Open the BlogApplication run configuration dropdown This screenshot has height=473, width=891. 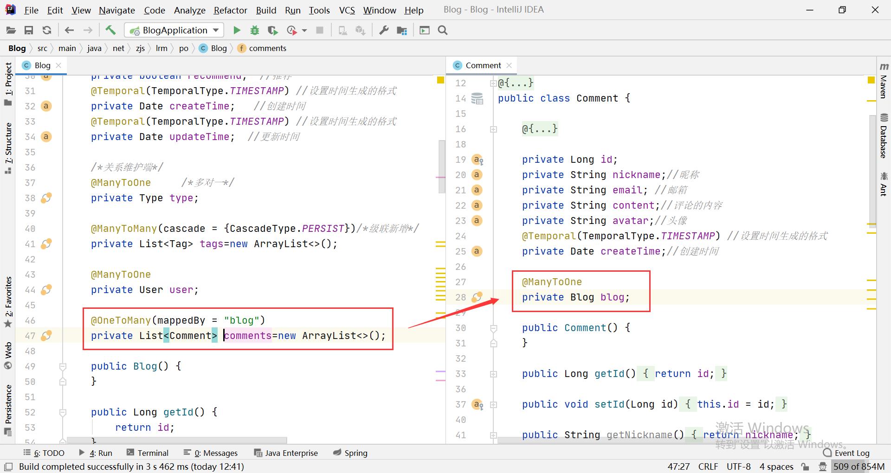tap(174, 31)
